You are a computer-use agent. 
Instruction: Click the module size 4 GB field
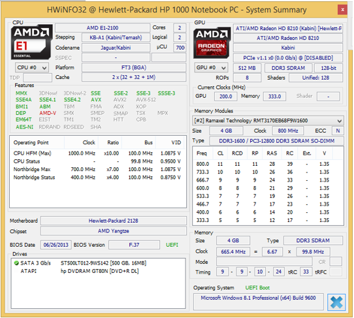click(x=227, y=131)
